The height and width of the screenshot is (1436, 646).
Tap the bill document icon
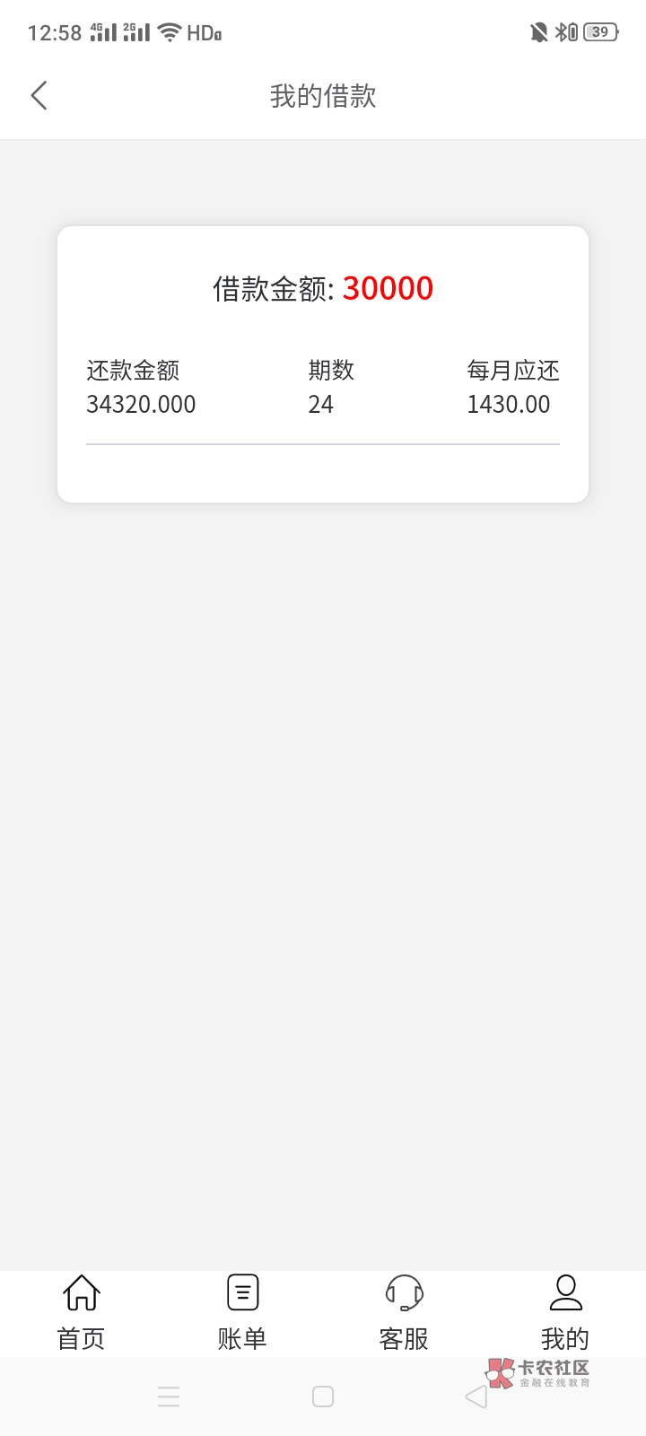[242, 1292]
